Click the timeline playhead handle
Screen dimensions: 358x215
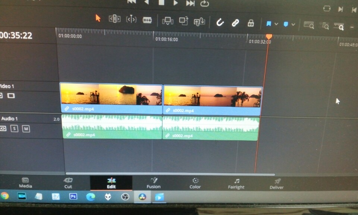[x=269, y=36]
